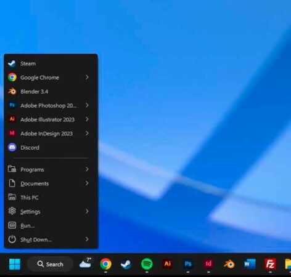Expand Adobe Photoshop submenu arrow
The height and width of the screenshot is (277, 291).
(x=87, y=105)
